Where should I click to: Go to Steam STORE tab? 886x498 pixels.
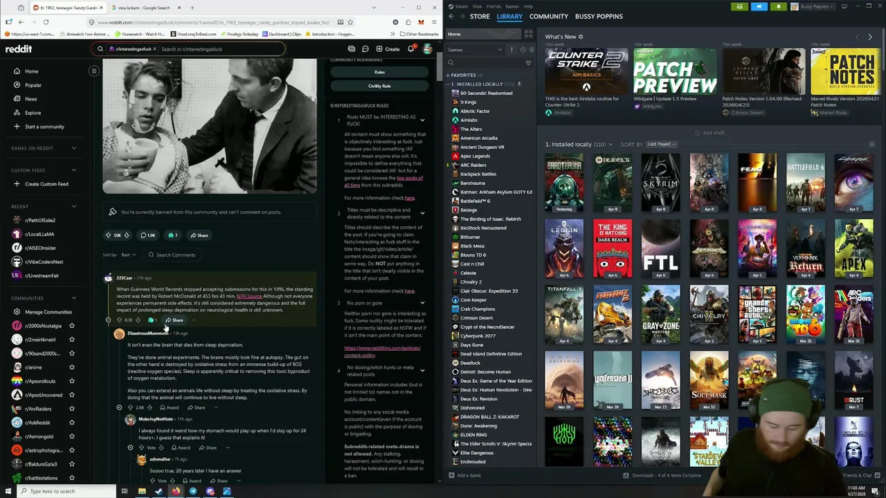pyautogui.click(x=480, y=17)
